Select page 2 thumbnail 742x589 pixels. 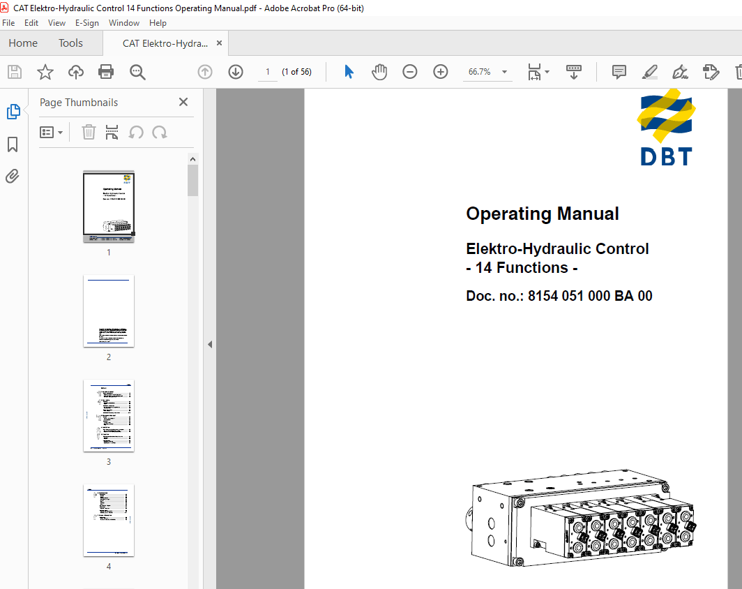[x=108, y=311]
